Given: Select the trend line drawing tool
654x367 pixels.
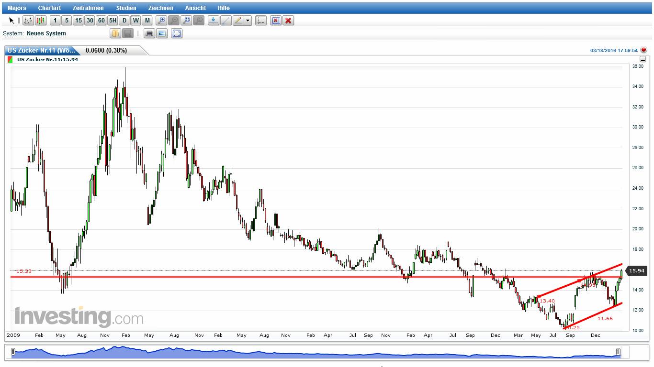Looking at the screenshot, I should [226, 21].
